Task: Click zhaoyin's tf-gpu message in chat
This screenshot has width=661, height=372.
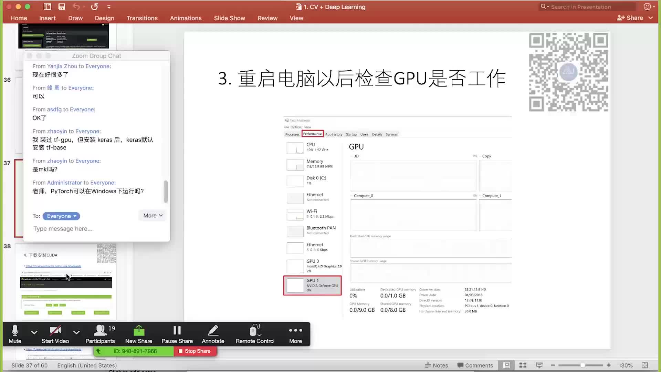Action: [x=93, y=144]
